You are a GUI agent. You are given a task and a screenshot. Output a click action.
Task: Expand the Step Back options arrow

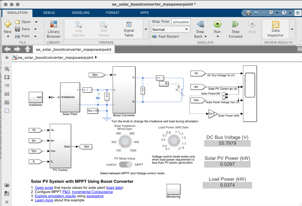[206, 36]
